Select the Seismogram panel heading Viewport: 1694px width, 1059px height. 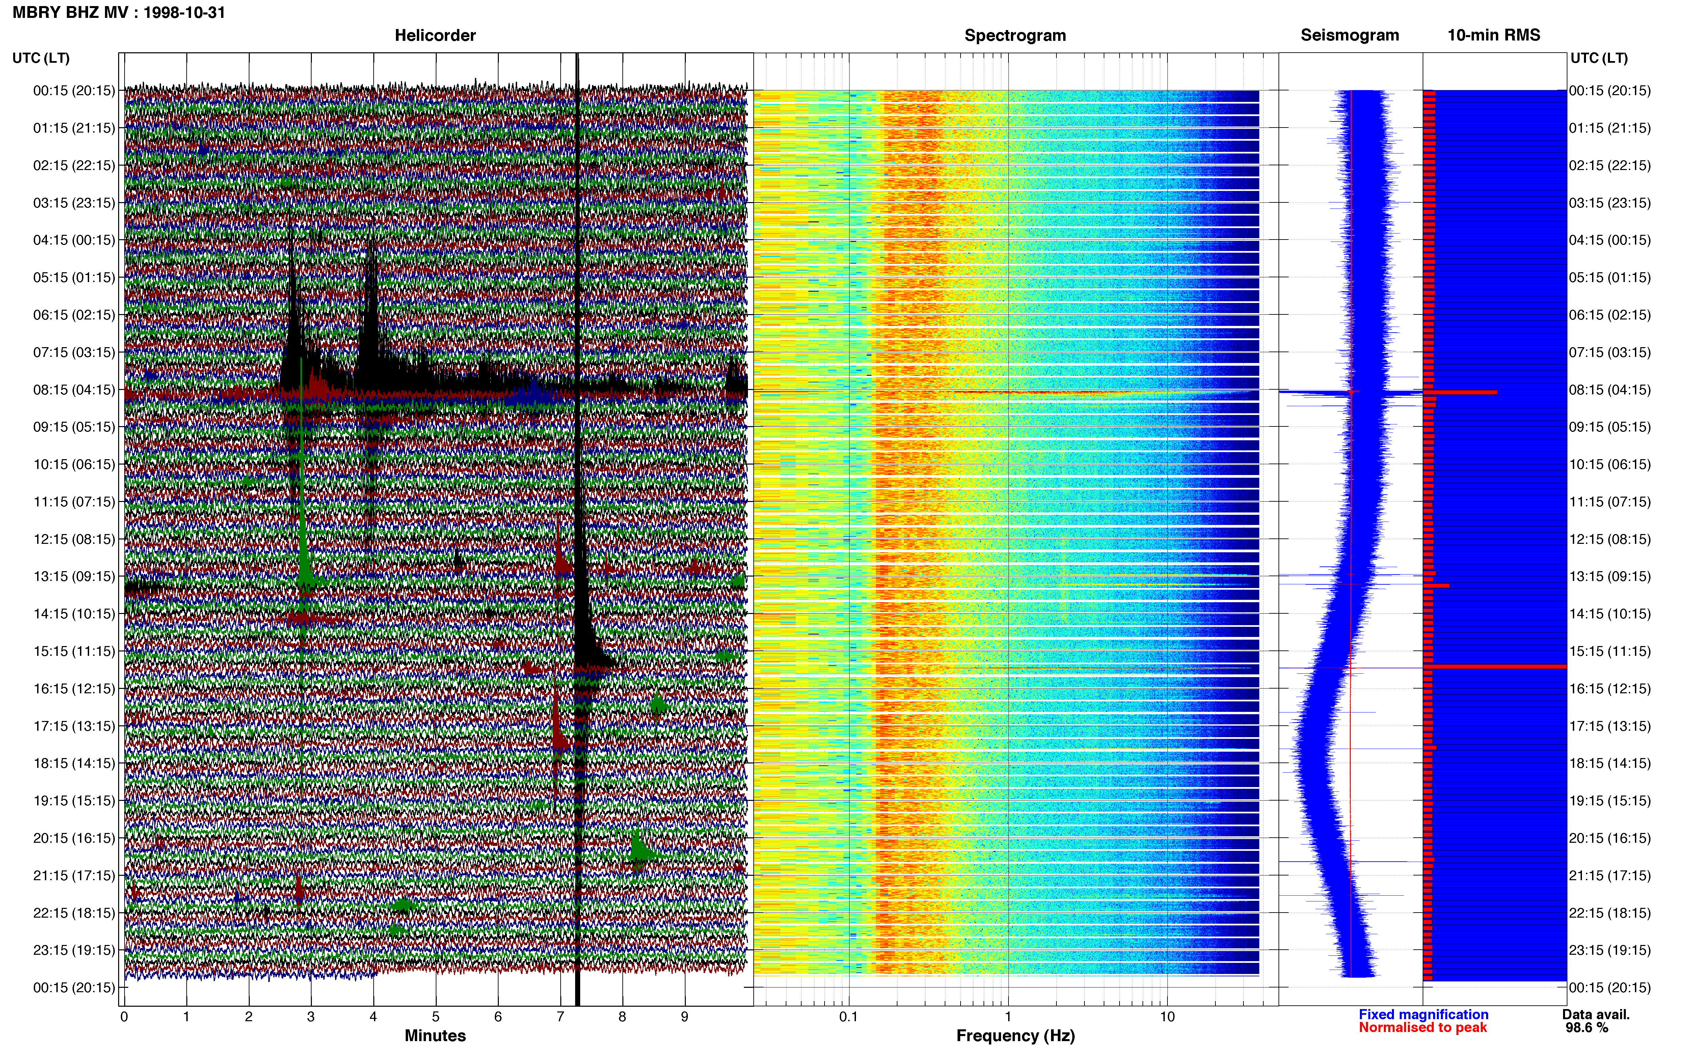(x=1349, y=35)
